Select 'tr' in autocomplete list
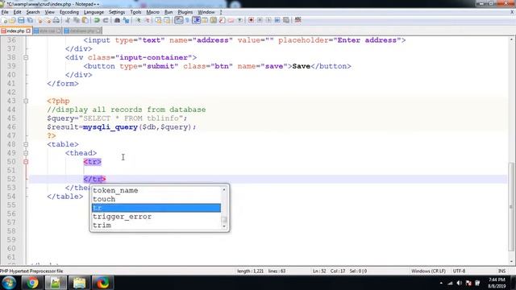Viewport: 516px width, 290px height. point(156,208)
